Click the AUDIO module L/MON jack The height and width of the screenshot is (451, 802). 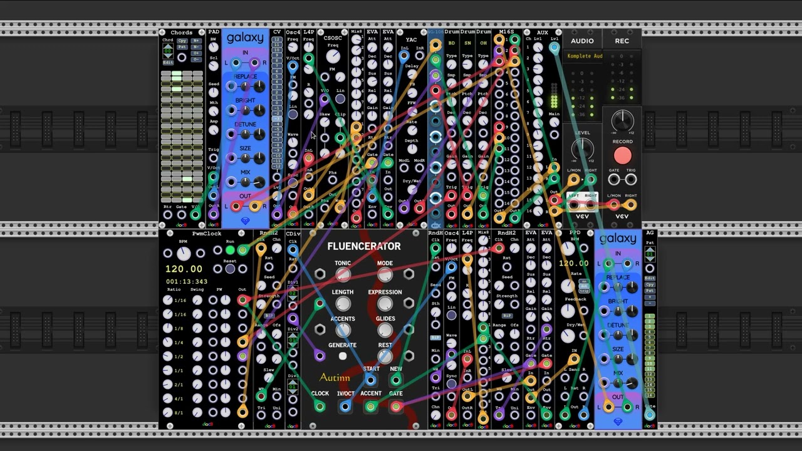[x=574, y=180]
